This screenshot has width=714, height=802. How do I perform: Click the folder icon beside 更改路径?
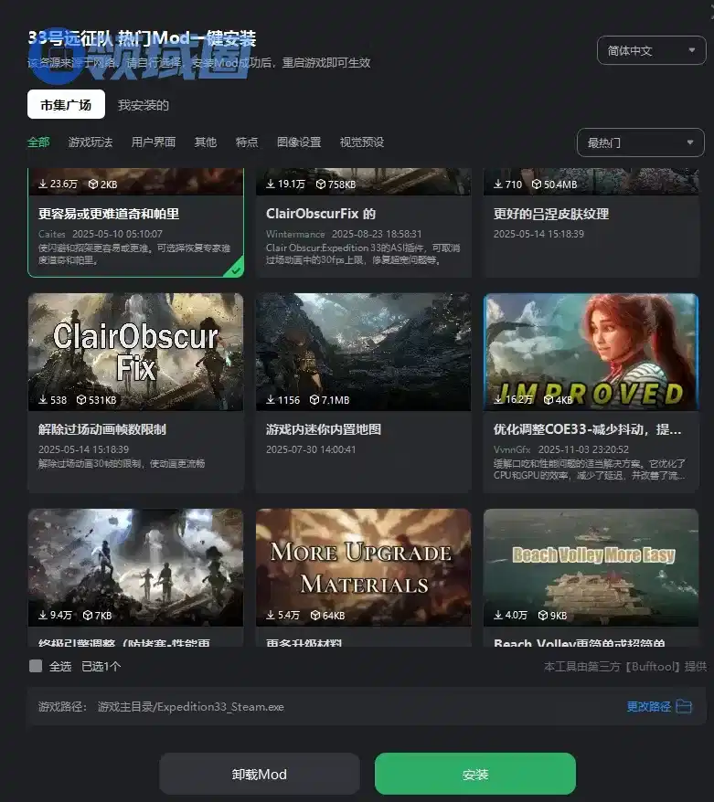click(684, 706)
